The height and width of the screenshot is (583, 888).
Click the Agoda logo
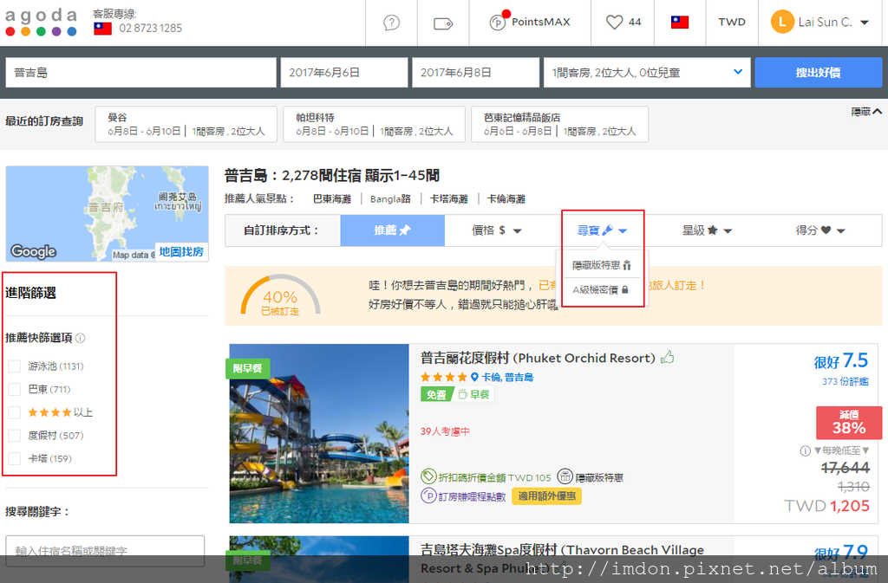pyautogui.click(x=41, y=22)
